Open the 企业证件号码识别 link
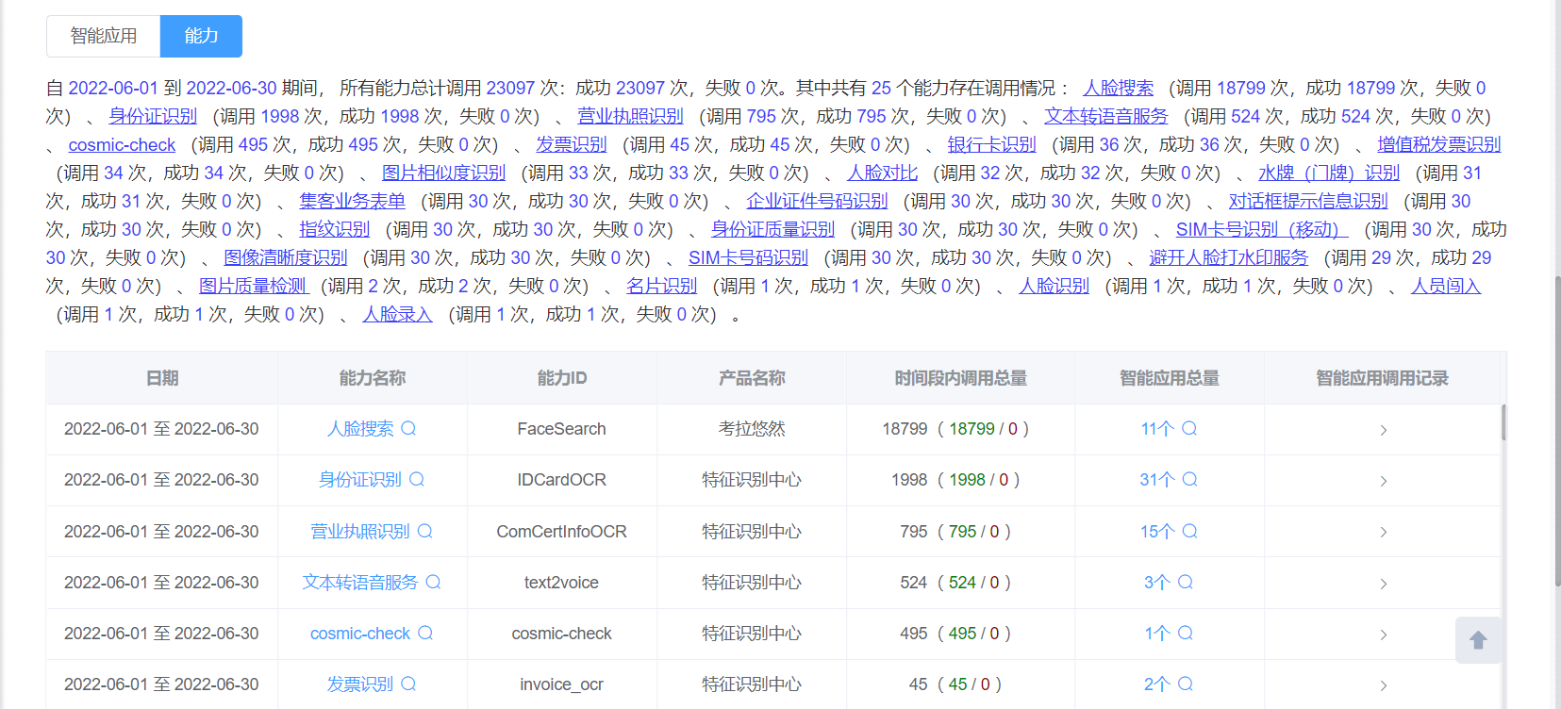 [x=817, y=201]
